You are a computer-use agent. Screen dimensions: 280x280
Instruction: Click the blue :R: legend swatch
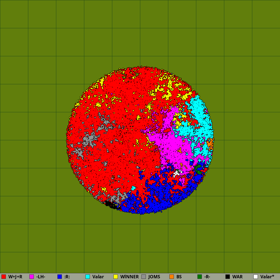coord(60,277)
